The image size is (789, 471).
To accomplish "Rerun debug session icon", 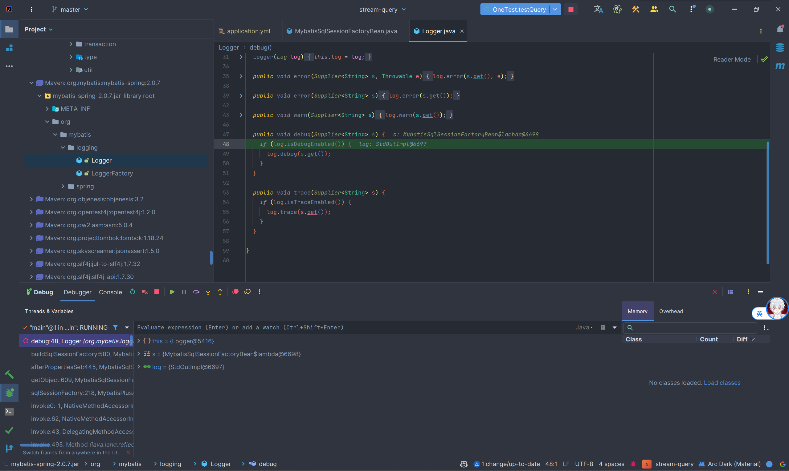I will [x=133, y=292].
